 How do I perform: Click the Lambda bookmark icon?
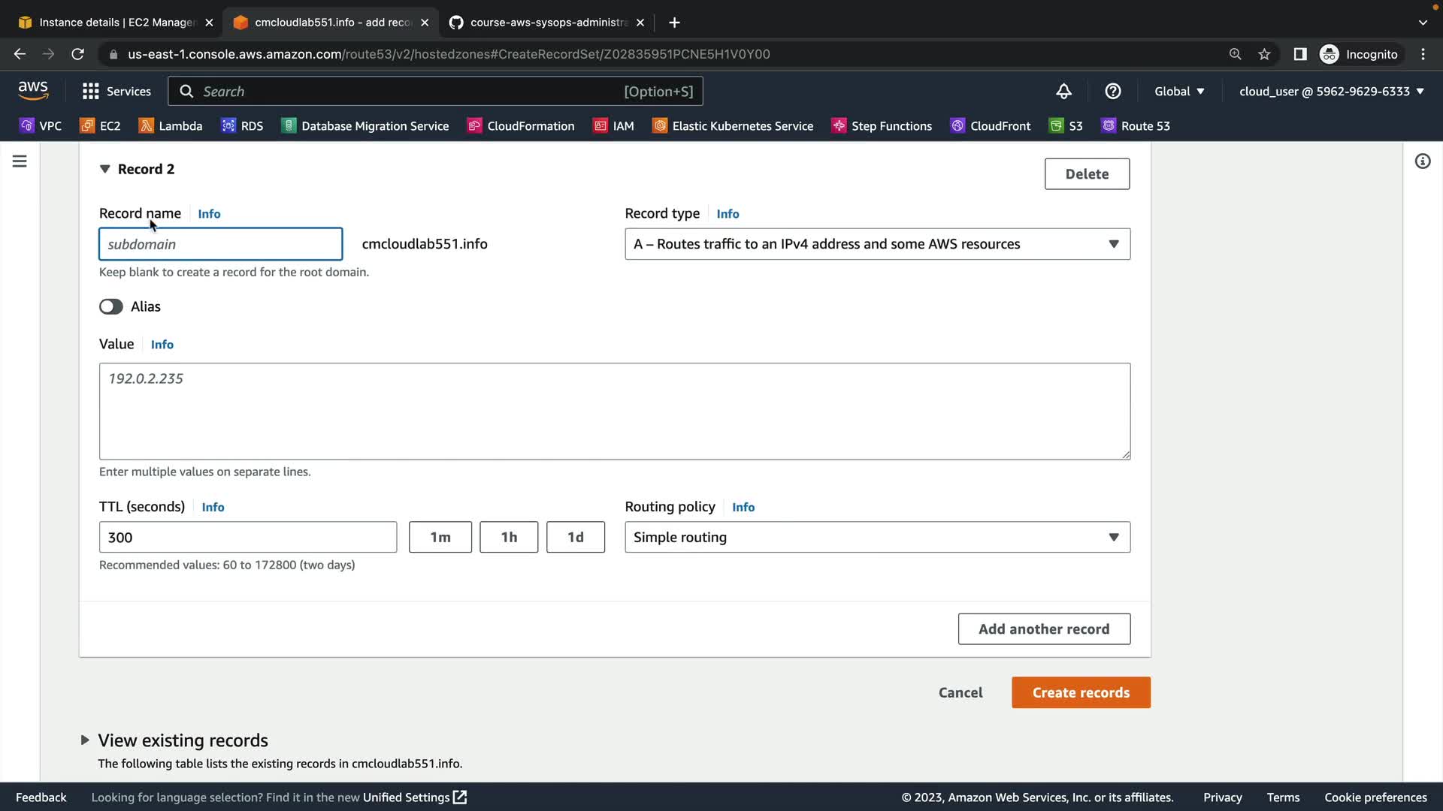[x=147, y=126]
